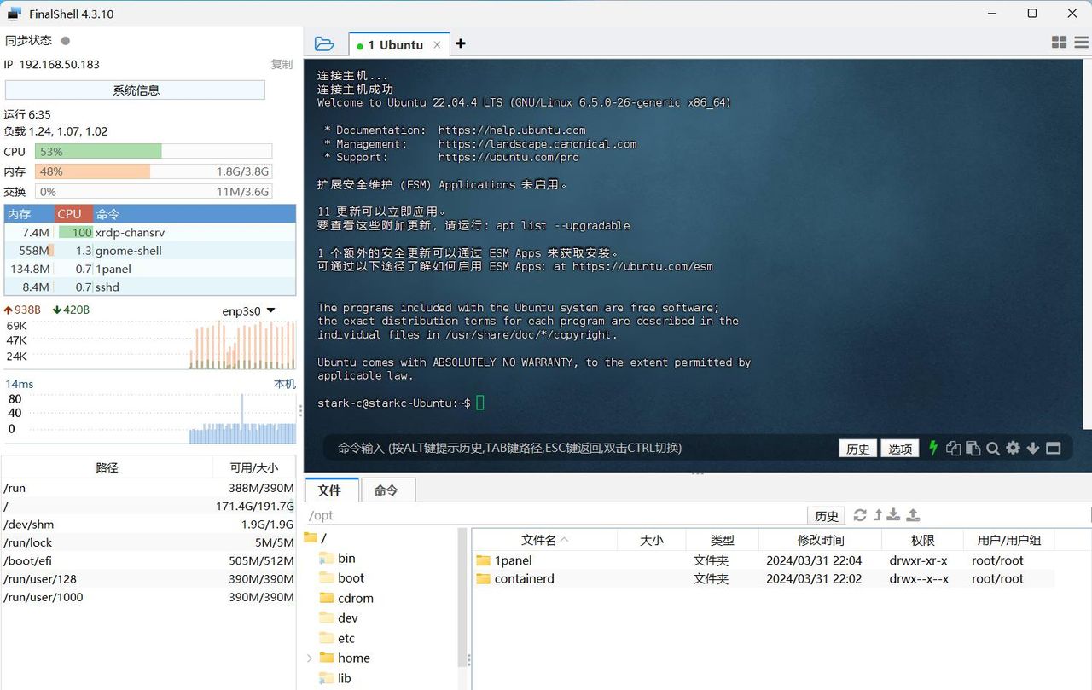Screen dimensions: 1092x690
Task: Click the sync status indicator dot
Action: coord(66,40)
